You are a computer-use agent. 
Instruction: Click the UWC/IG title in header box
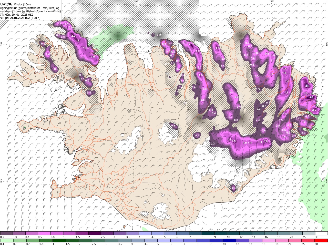(x=6, y=4)
